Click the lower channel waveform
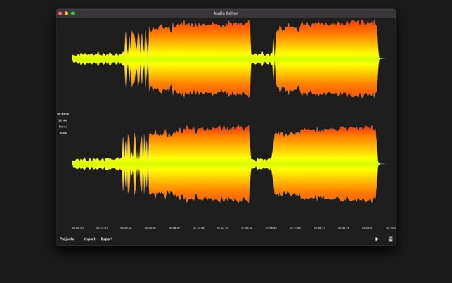Viewport: 452px width, 283px height. [x=228, y=164]
